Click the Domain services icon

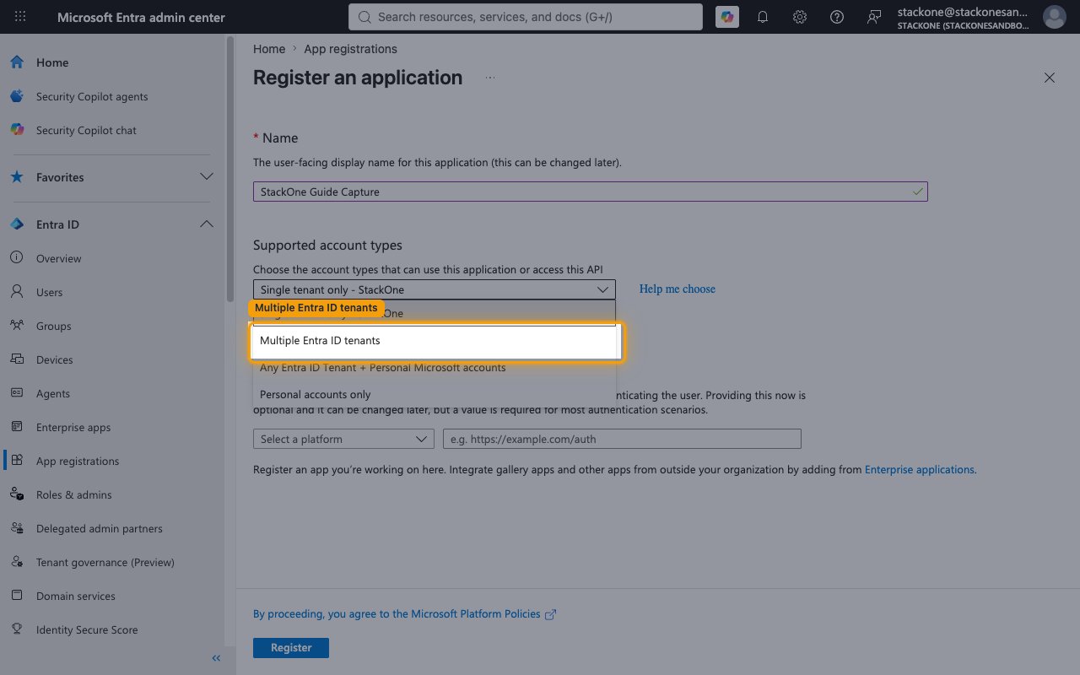click(17, 596)
